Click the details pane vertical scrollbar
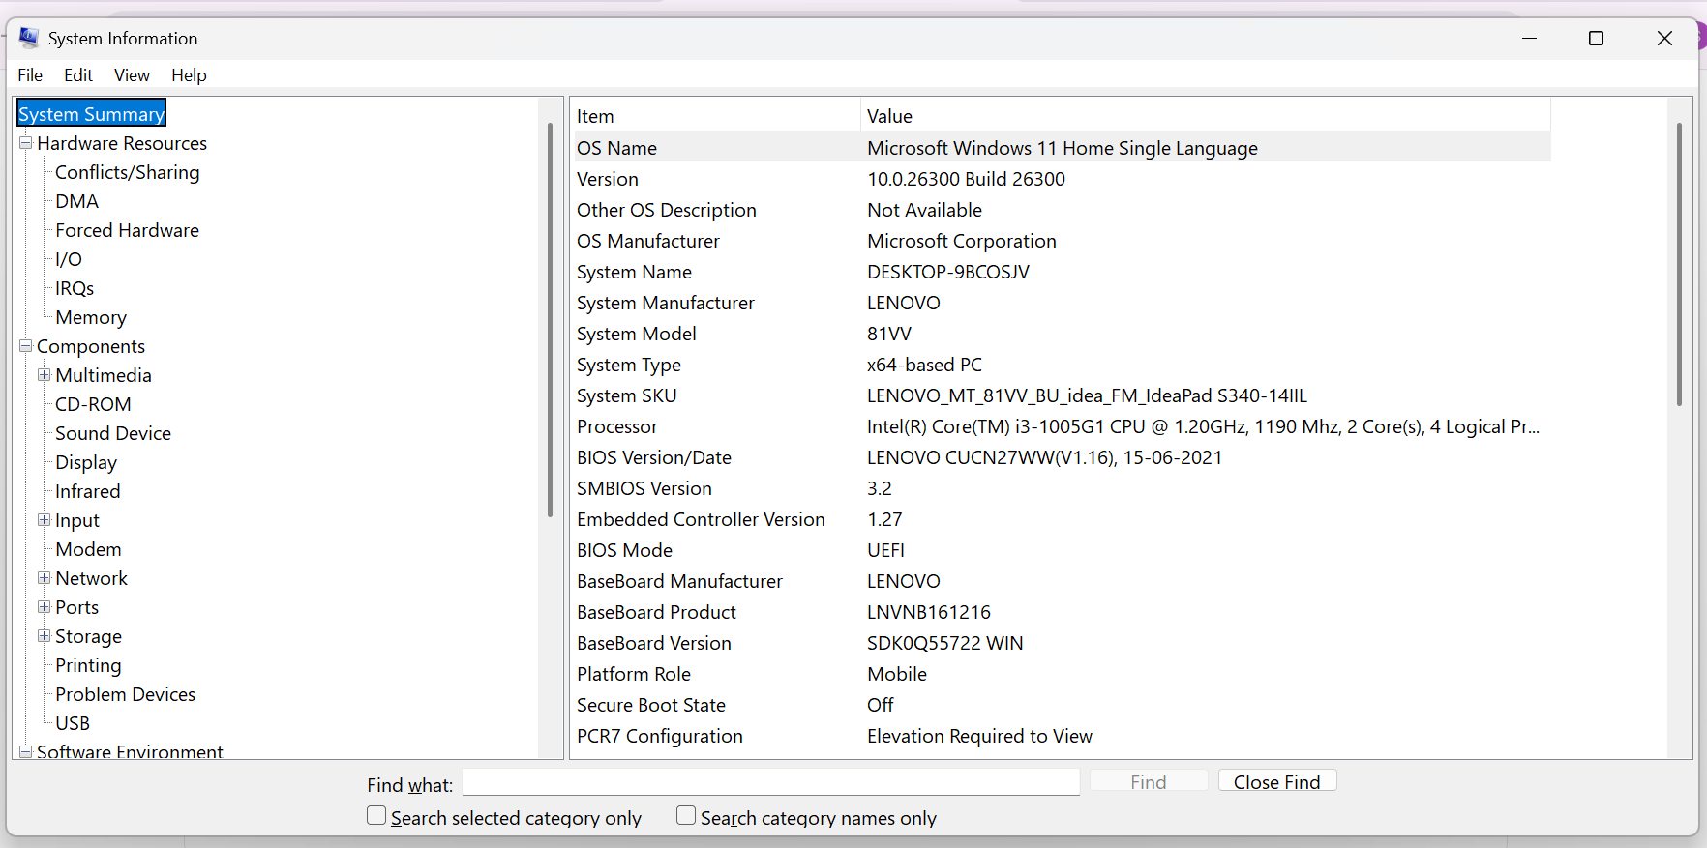The height and width of the screenshot is (848, 1707). [x=1679, y=264]
